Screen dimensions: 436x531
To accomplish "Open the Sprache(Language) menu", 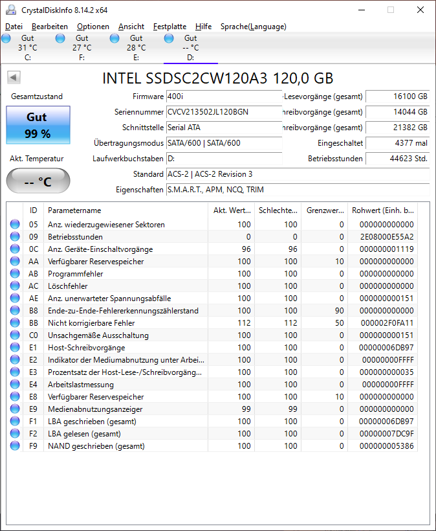I will coord(254,27).
